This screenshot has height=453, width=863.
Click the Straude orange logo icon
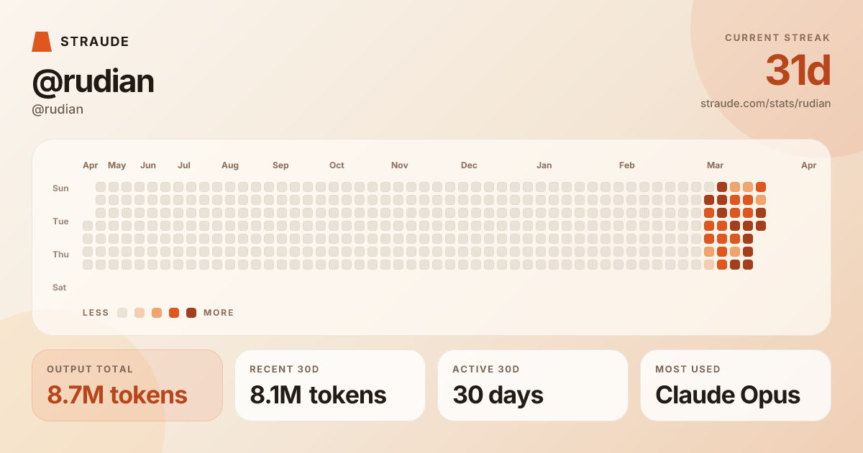point(42,42)
